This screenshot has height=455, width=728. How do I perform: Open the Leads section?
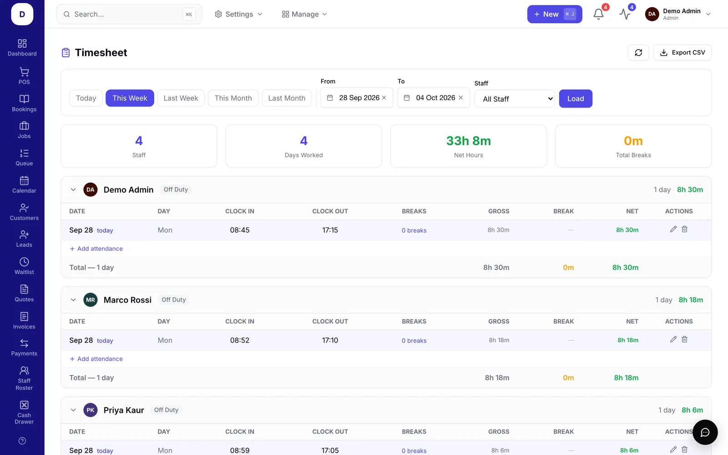[24, 239]
